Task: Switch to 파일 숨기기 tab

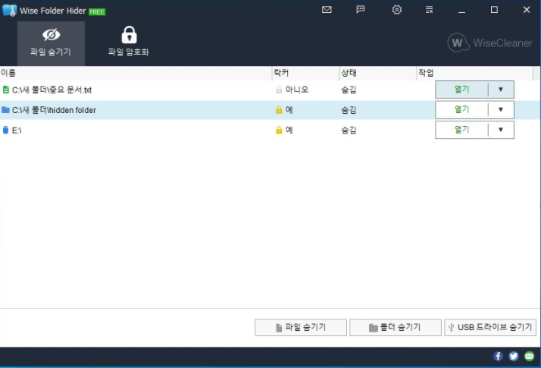Action: click(x=51, y=43)
